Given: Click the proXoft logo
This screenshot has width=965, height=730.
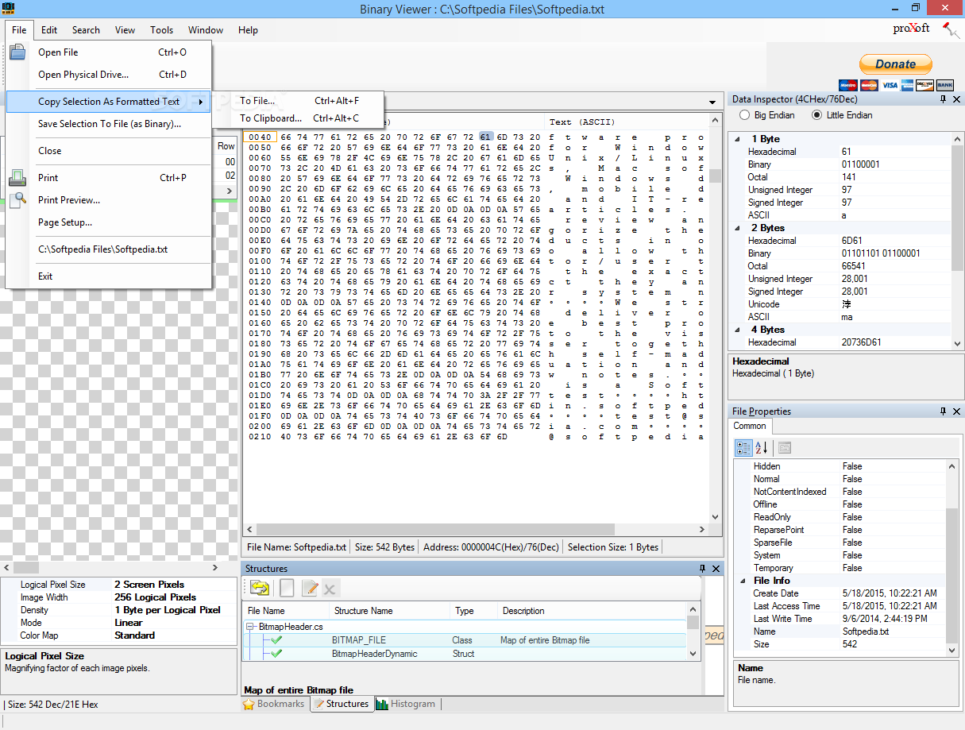Looking at the screenshot, I should 911,29.
